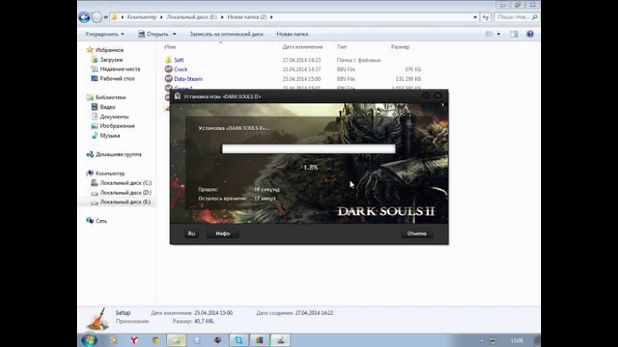Open Yandex browser from the taskbar
The image size is (618, 347).
point(134,340)
